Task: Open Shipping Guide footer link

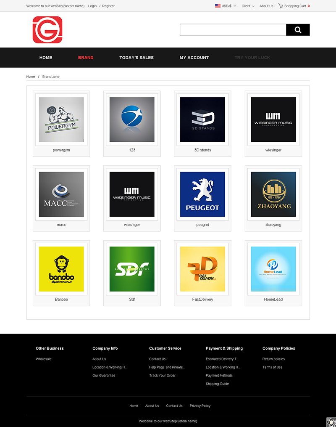Action: 217,384
